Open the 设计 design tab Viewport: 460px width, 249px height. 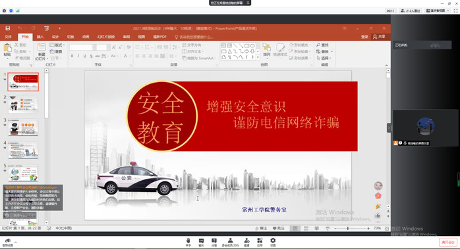click(x=55, y=37)
